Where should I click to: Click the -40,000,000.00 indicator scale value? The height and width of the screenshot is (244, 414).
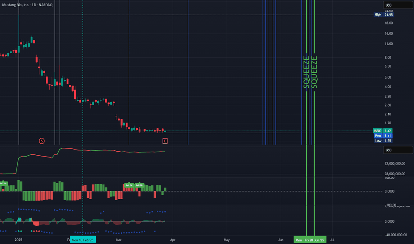(395, 235)
